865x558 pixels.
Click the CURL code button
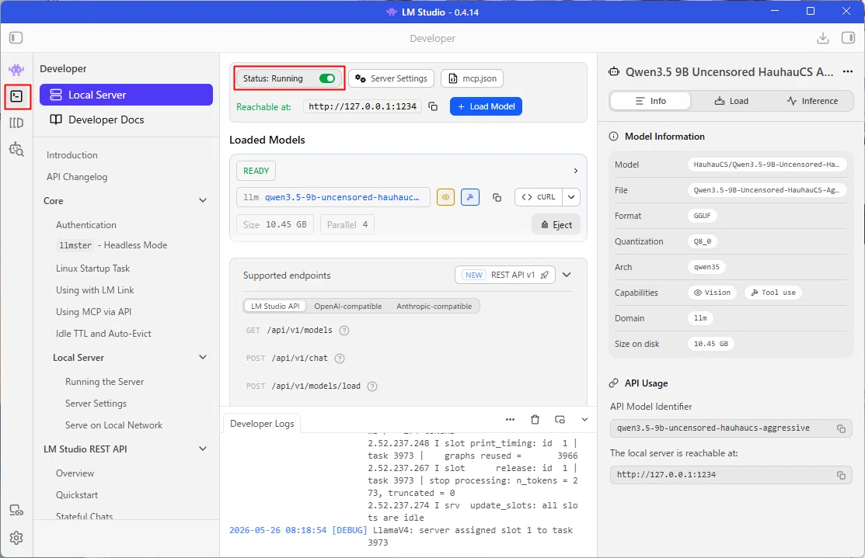tap(539, 197)
